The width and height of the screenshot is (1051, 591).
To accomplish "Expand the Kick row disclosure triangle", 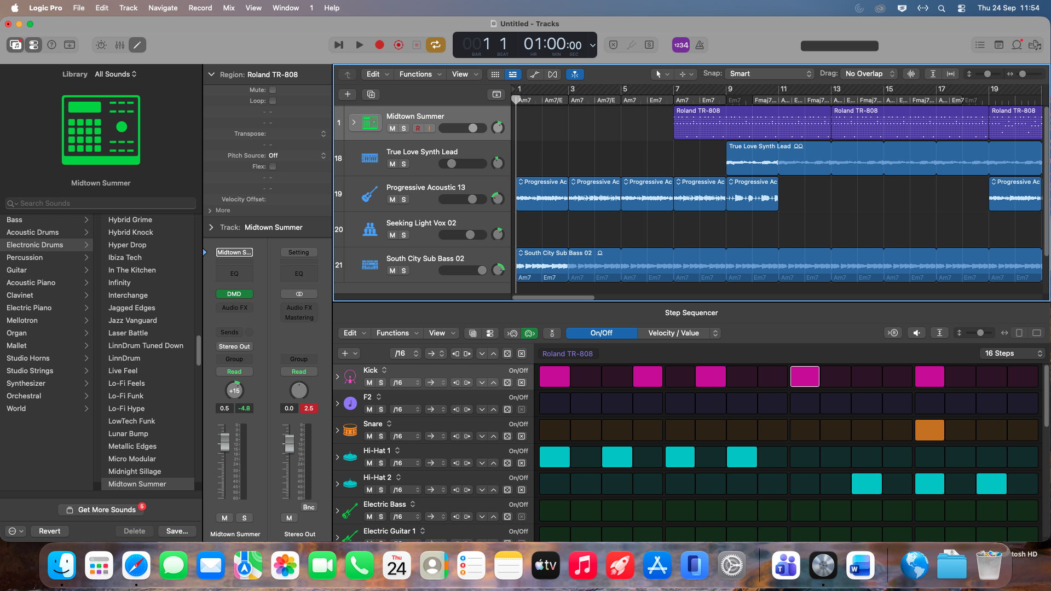I will [x=337, y=376].
